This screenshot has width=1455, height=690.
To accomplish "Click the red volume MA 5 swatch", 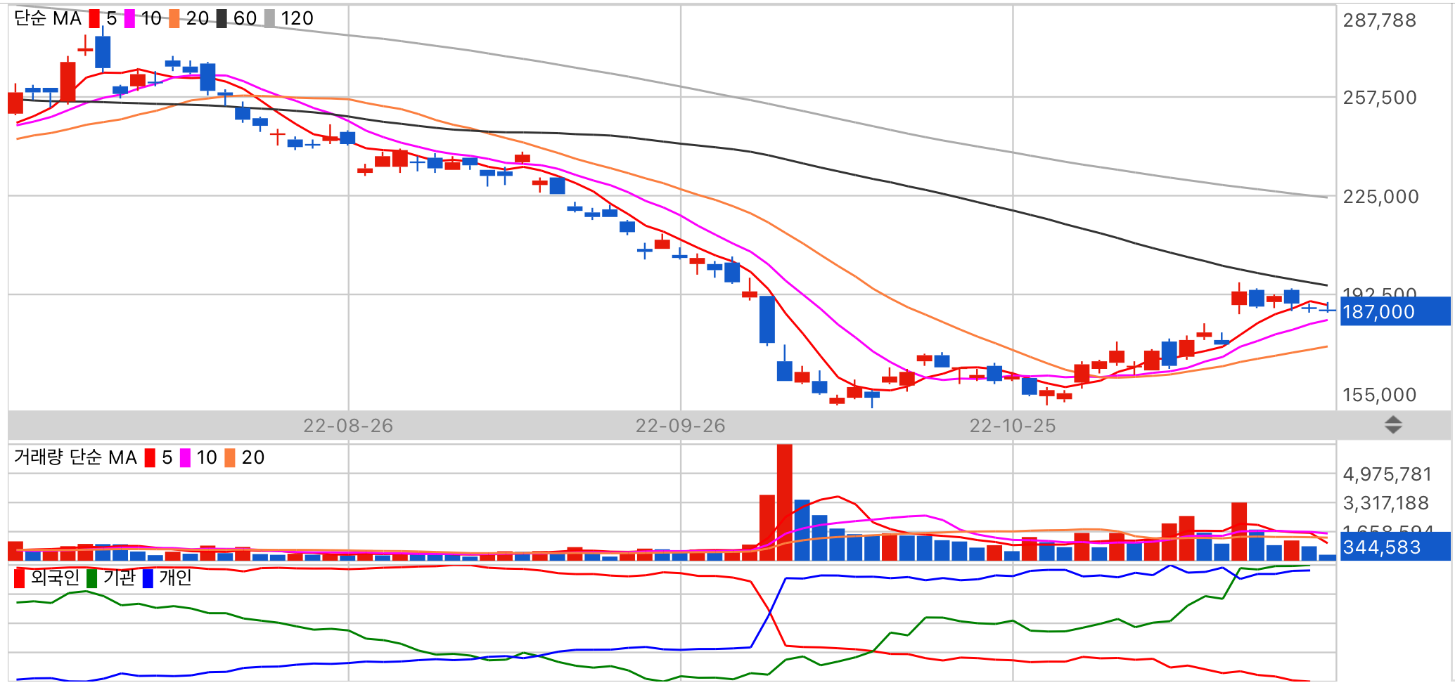I will [150, 458].
